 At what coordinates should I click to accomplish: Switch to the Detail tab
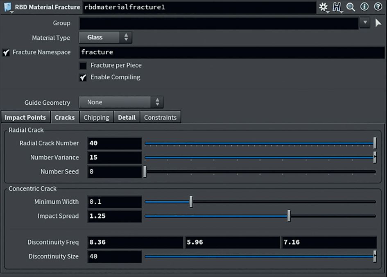click(127, 117)
